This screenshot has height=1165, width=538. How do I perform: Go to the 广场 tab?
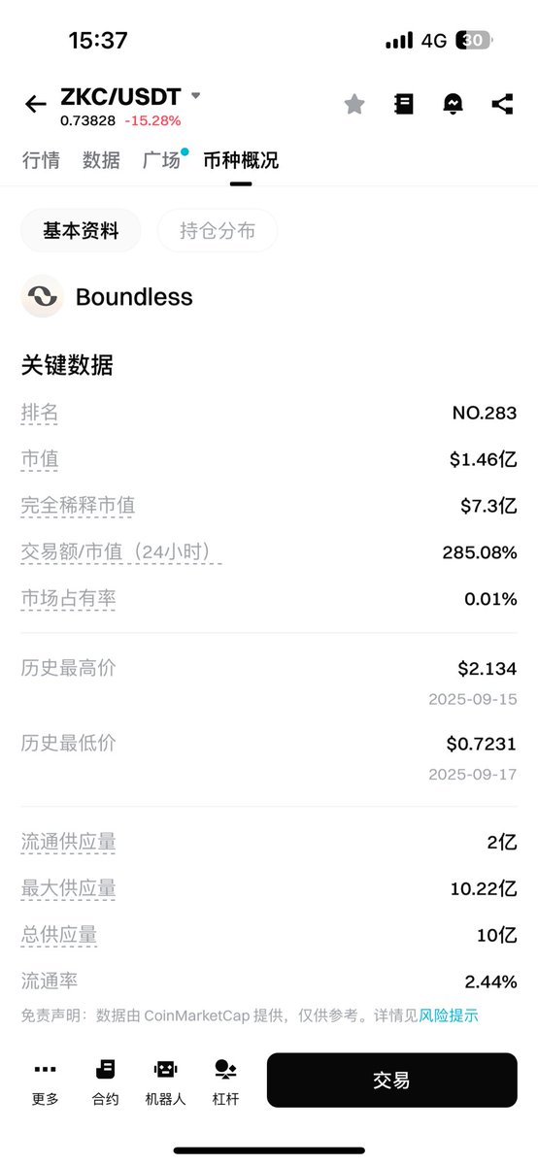pyautogui.click(x=161, y=160)
